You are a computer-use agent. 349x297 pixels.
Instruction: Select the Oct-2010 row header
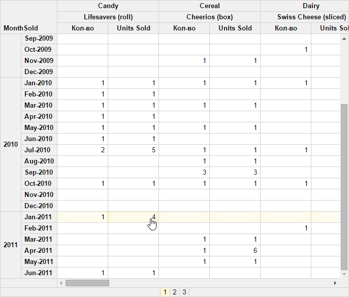coord(39,184)
